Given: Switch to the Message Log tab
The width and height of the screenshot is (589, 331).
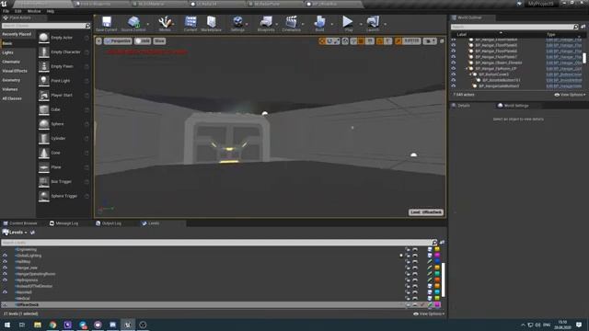Looking at the screenshot, I should pos(64,223).
